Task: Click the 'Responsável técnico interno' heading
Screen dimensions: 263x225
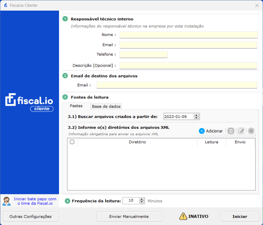Action: (102, 19)
